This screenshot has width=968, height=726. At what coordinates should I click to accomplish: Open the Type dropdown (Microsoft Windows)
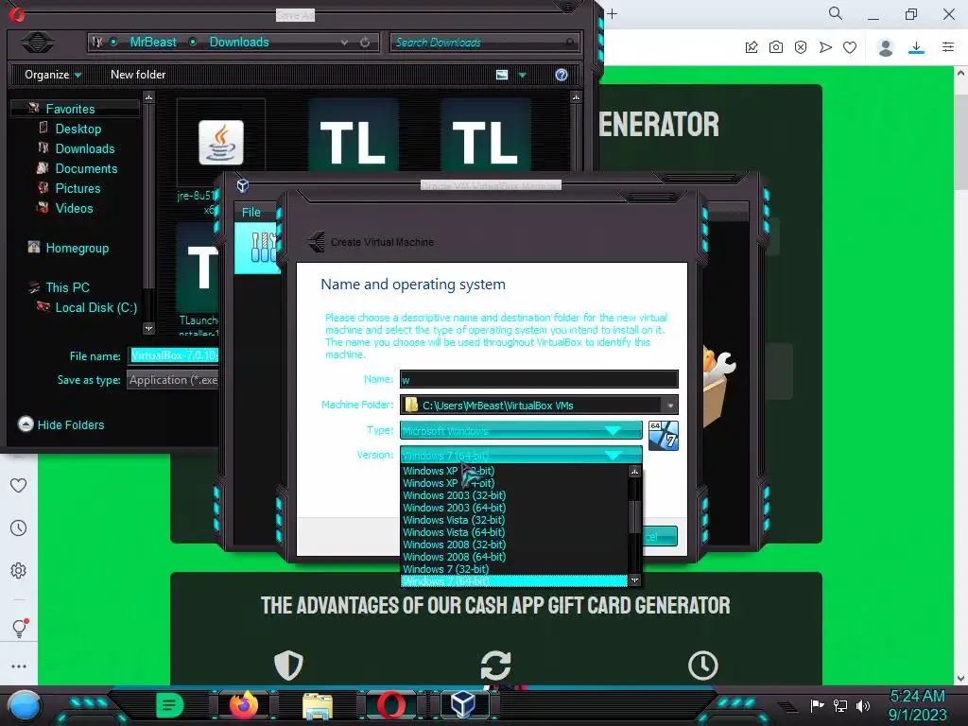tap(521, 430)
